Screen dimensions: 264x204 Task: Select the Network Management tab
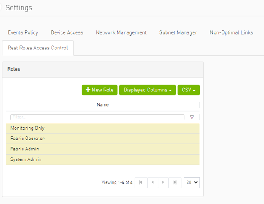click(x=121, y=32)
